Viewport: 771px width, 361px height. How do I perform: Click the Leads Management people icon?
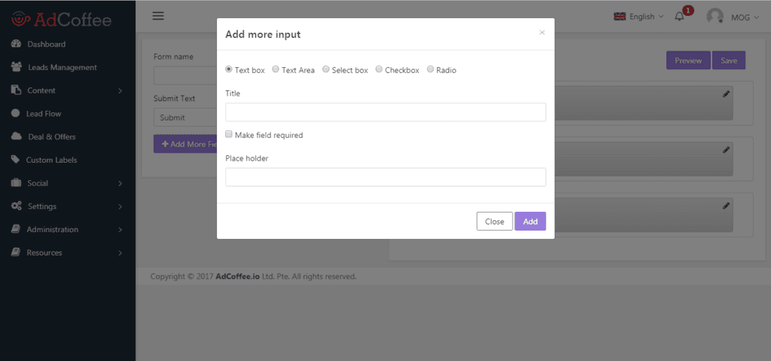pos(17,67)
